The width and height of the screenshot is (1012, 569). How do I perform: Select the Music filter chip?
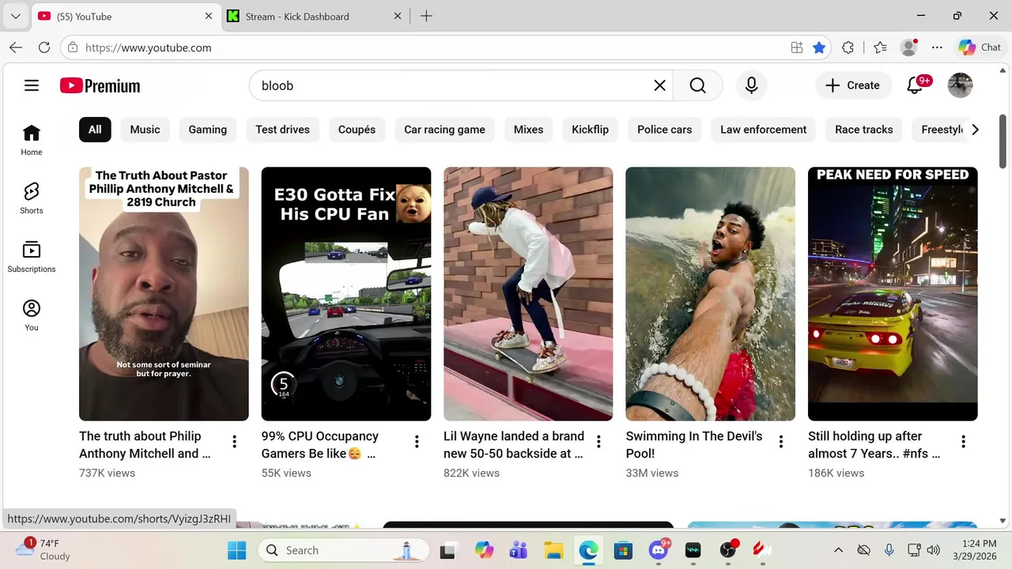point(145,130)
